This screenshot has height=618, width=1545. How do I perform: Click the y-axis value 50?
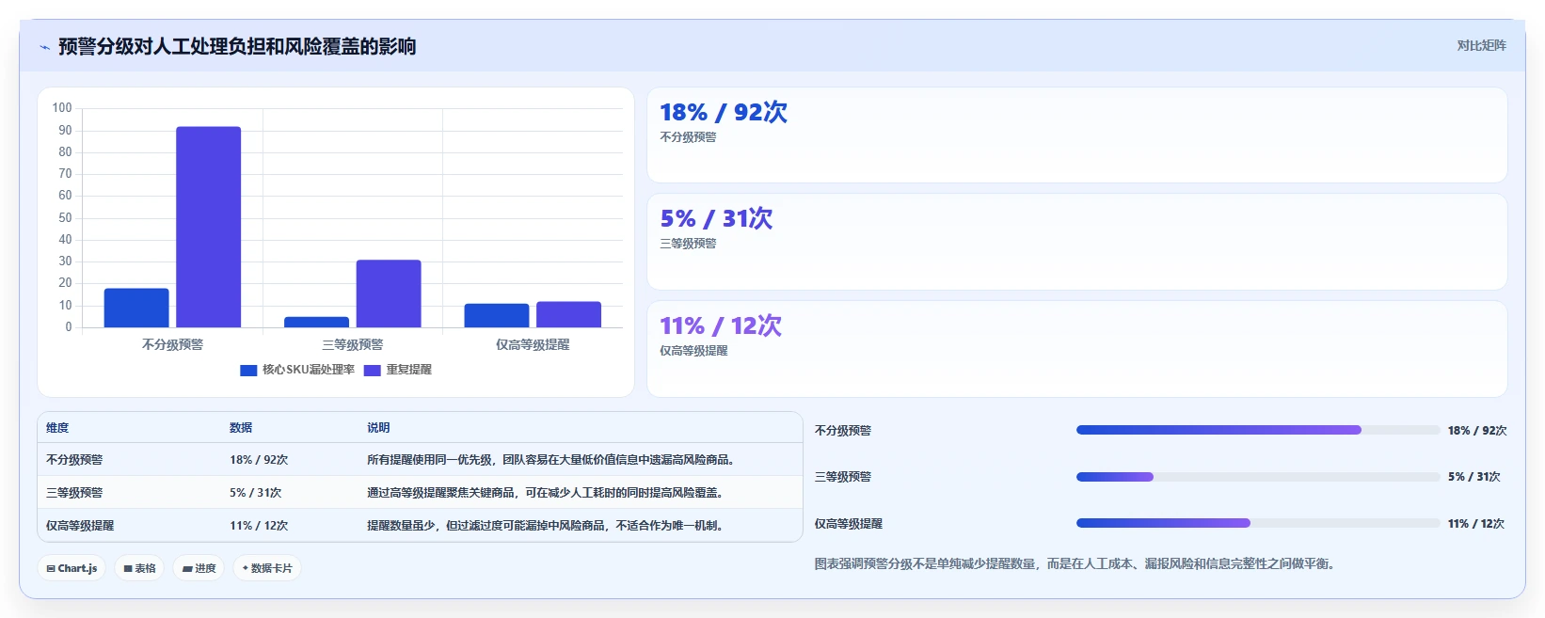pyautogui.click(x=65, y=218)
